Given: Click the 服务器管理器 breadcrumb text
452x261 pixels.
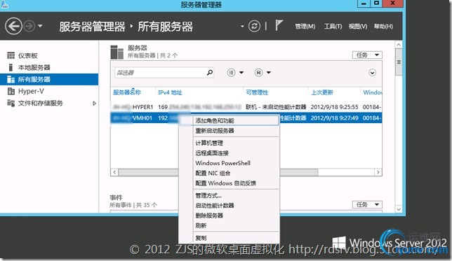Looking at the screenshot, I should [92, 27].
